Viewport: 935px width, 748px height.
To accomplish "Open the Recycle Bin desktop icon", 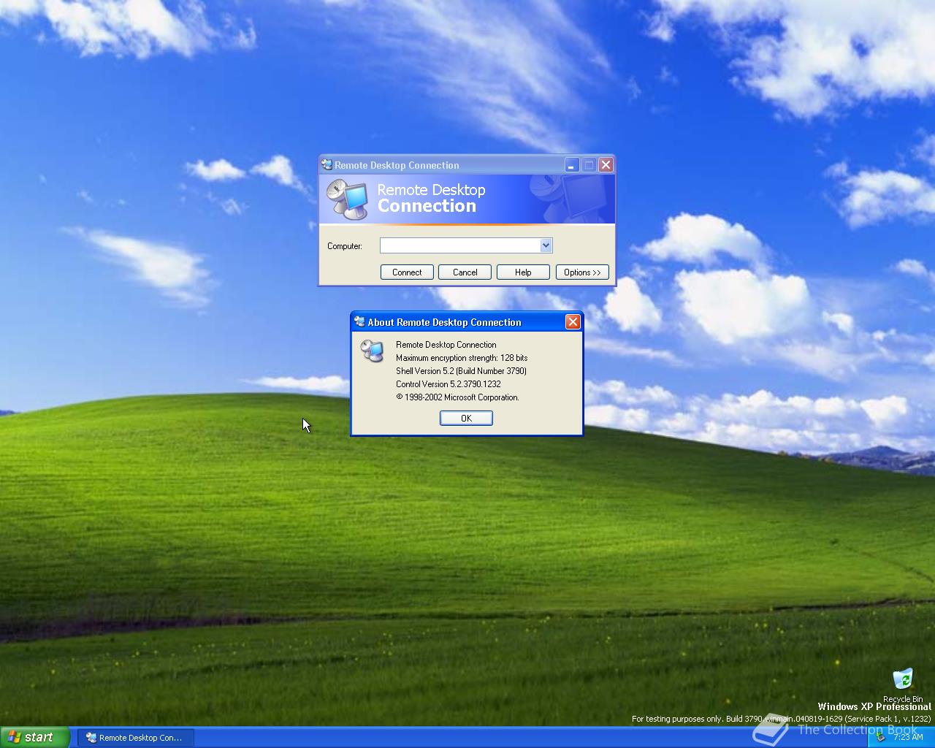I will (903, 685).
